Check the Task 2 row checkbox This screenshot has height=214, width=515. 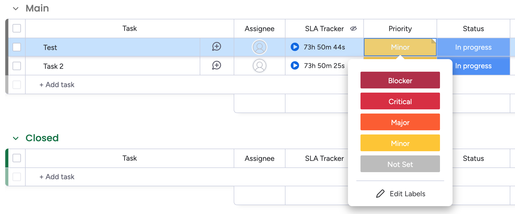click(x=17, y=66)
